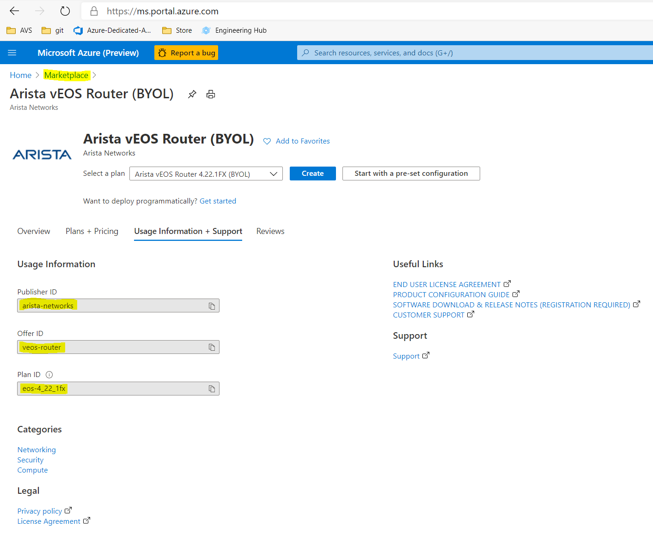This screenshot has height=539, width=653.
Task: Copy the Publisher ID to clipboard
Action: (x=212, y=306)
